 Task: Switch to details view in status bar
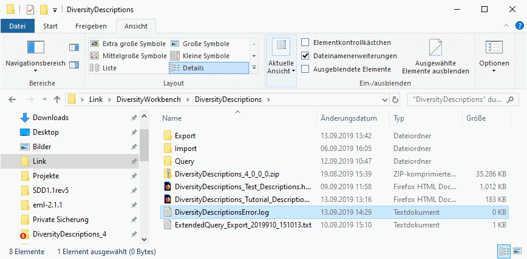tap(505, 251)
